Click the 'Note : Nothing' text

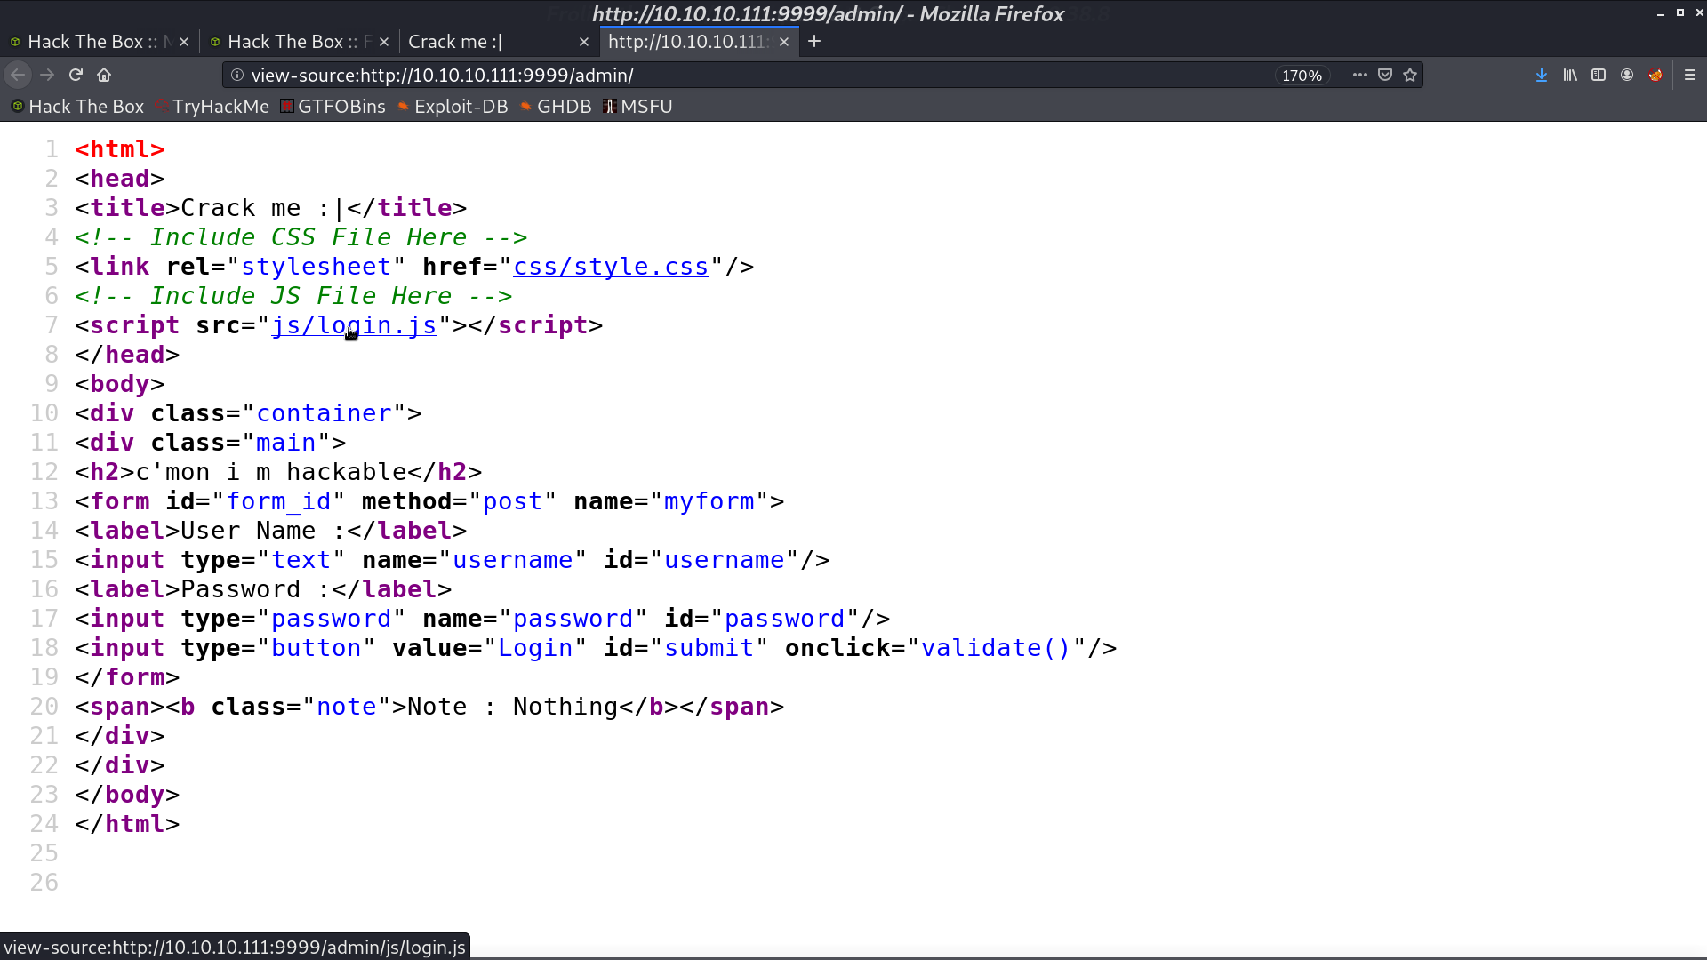pyautogui.click(x=512, y=707)
